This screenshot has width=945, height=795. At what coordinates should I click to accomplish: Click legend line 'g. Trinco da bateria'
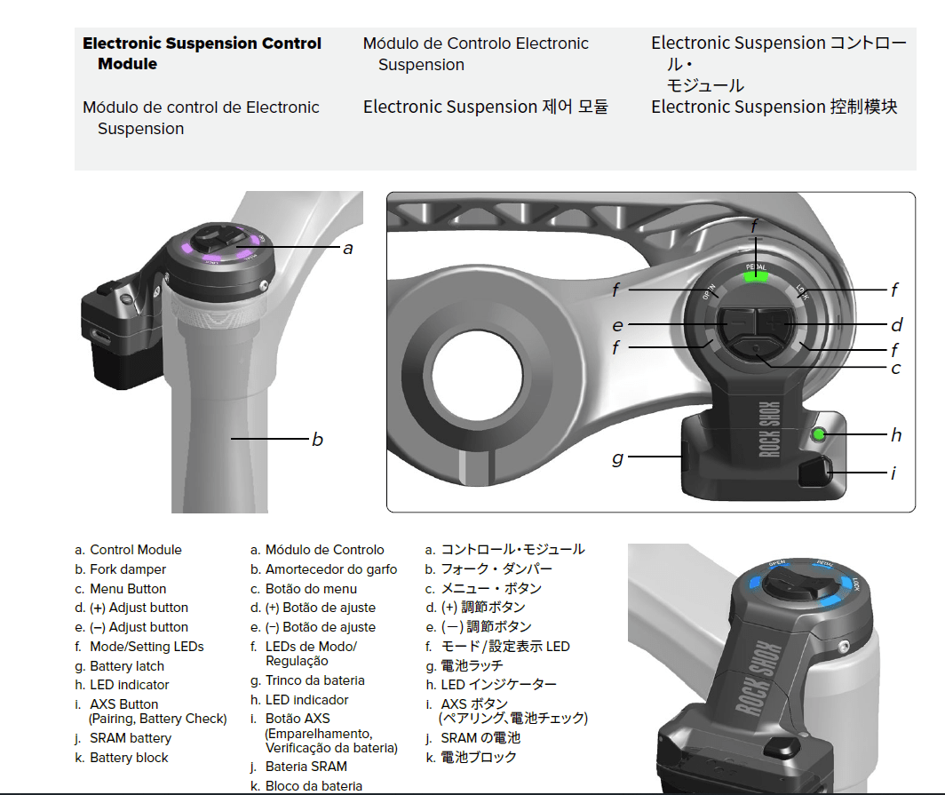pos(307,680)
